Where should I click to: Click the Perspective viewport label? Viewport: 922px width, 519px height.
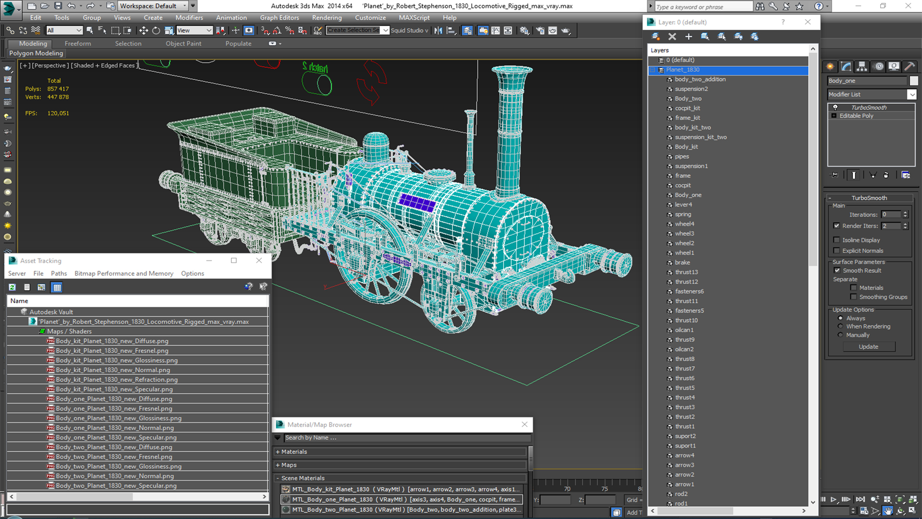(x=50, y=65)
